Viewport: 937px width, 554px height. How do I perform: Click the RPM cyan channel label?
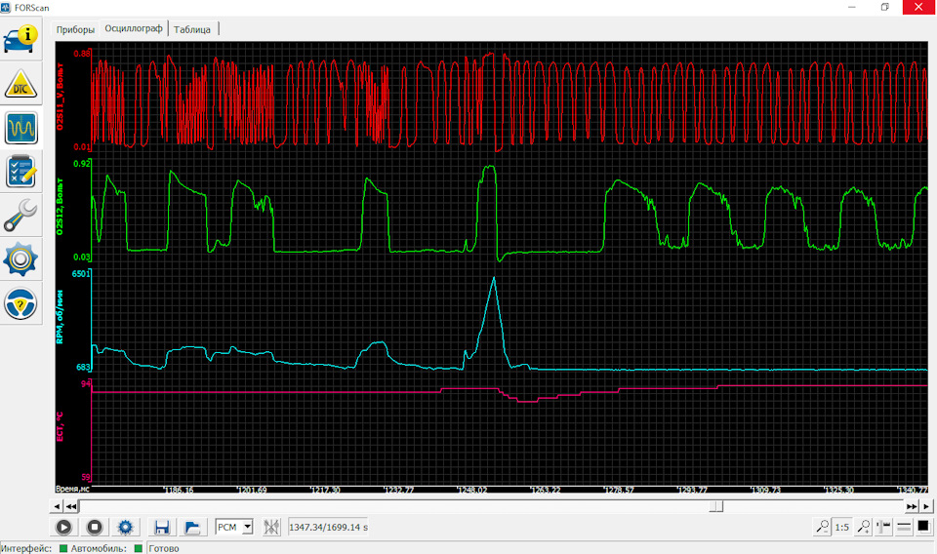(60, 317)
